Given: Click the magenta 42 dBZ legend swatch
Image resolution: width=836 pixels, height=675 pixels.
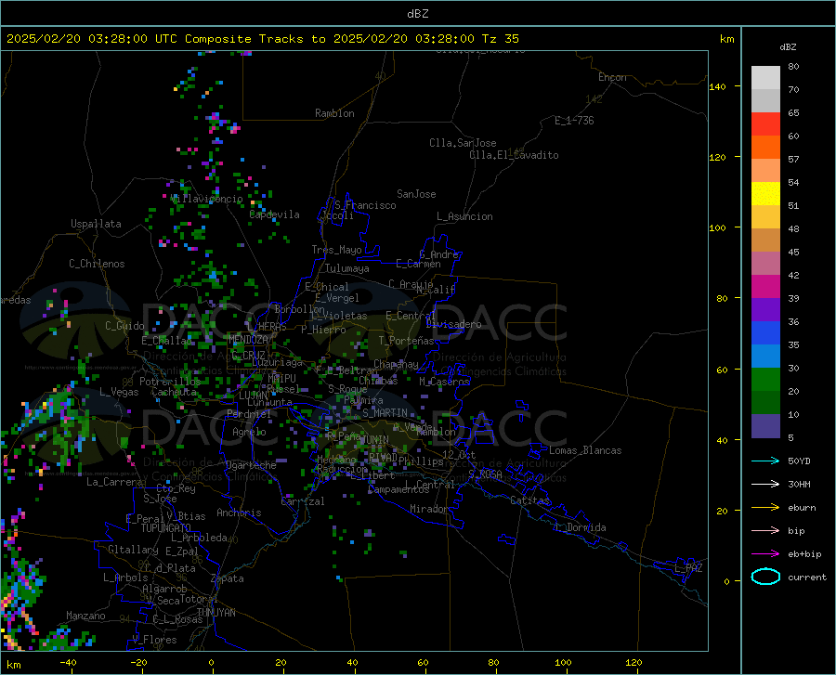Looking at the screenshot, I should pos(765,287).
